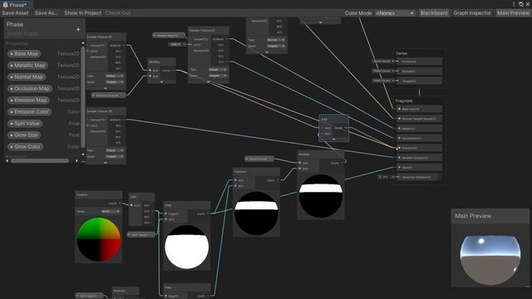
Task: Click the Blackboard vertical scrollbar
Action: click(83, 96)
